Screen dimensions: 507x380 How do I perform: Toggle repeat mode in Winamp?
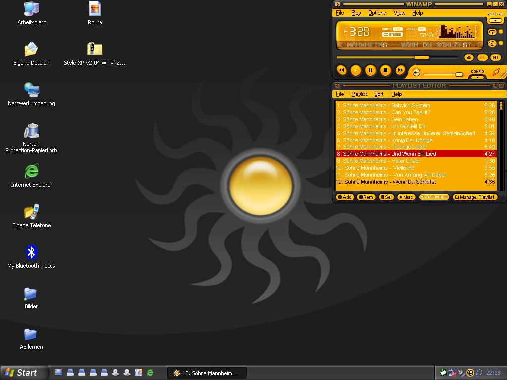[x=492, y=32]
